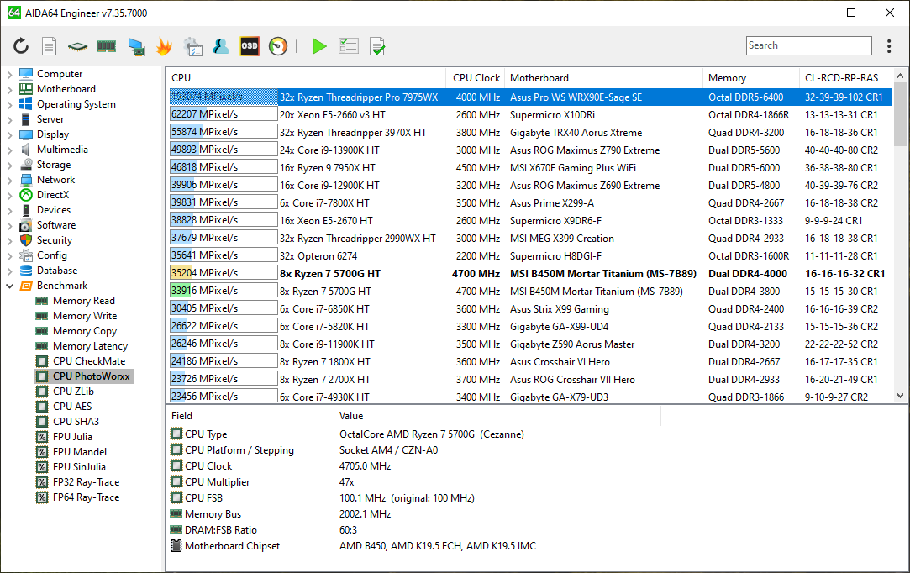Open the FPU Mandel benchmark
910x573 pixels.
tap(80, 451)
